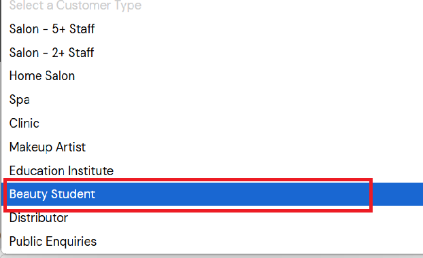423x258 pixels.
Task: Click Public Enquiries at the list bottom
Action: (x=212, y=241)
